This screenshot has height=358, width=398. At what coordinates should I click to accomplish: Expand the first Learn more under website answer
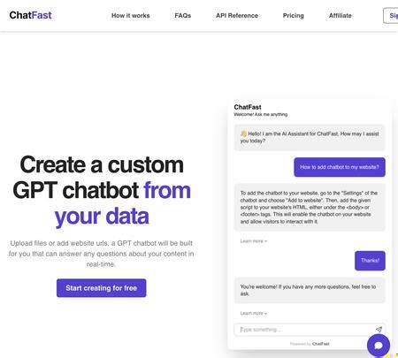coord(254,241)
